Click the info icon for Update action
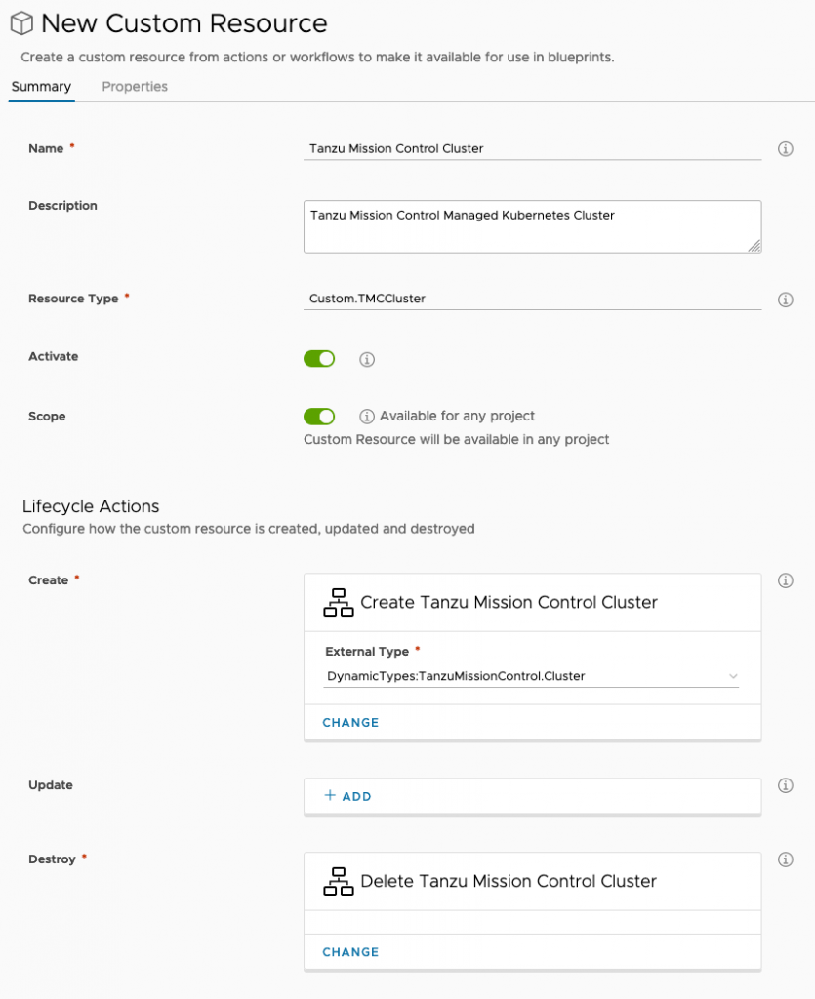This screenshot has width=815, height=999. (785, 785)
